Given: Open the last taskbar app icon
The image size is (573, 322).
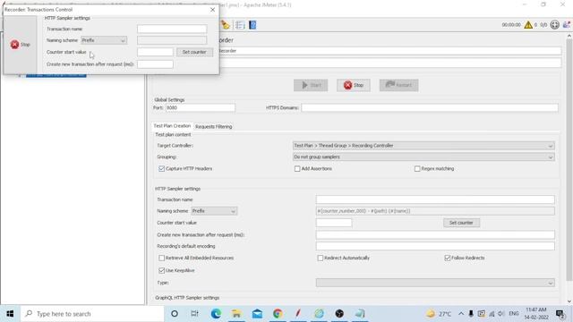Looking at the screenshot, I should tap(360, 314).
